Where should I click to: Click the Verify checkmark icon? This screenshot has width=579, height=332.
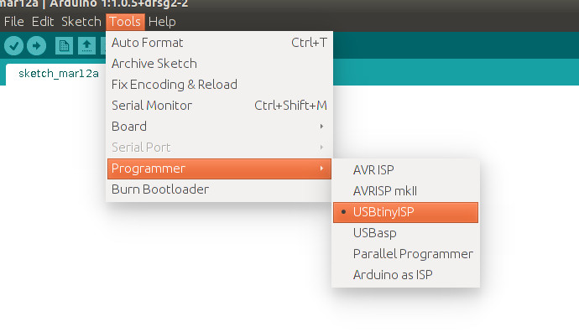click(14, 46)
